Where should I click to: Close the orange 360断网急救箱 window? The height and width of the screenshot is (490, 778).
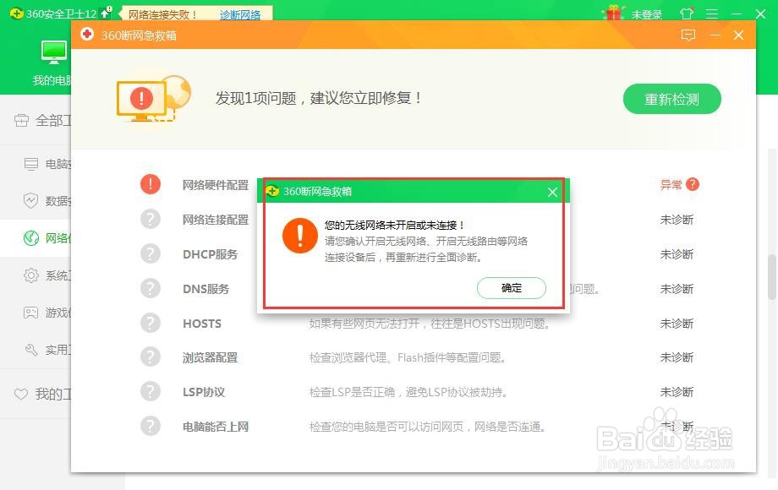coord(739,35)
